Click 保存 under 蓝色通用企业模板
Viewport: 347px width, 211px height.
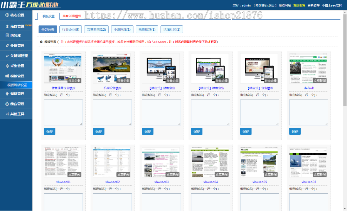click(49, 131)
